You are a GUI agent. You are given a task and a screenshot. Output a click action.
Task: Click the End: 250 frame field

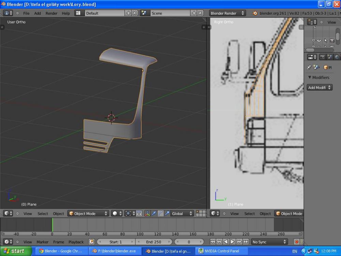tap(153, 242)
